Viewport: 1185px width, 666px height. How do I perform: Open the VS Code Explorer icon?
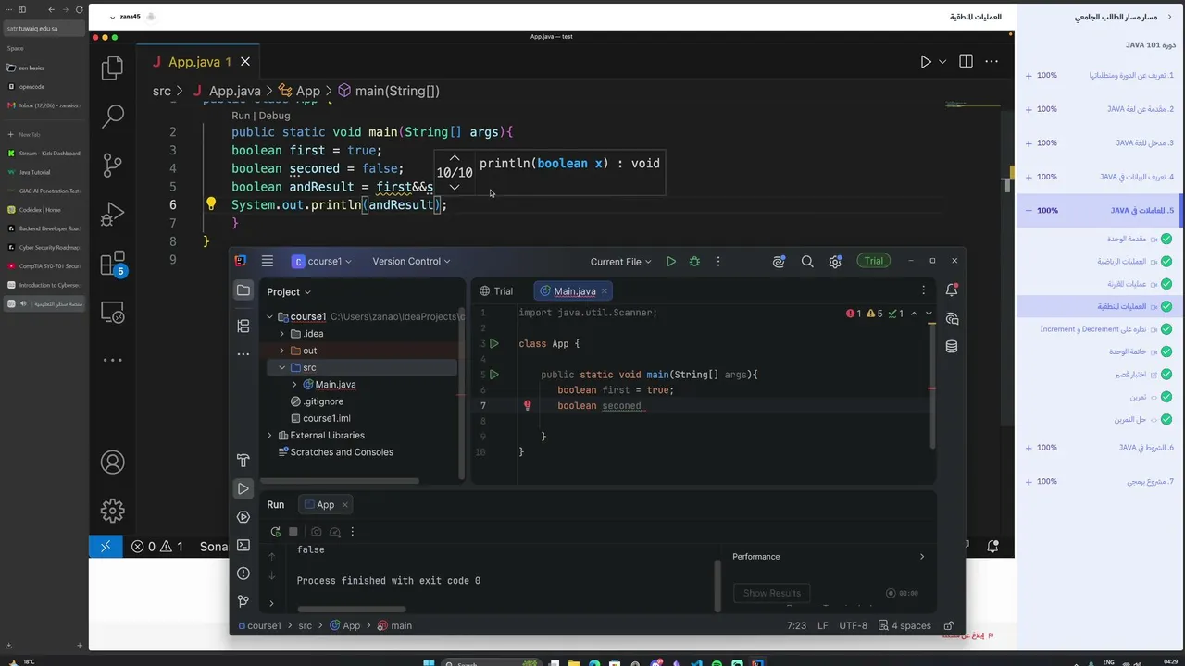tap(112, 68)
